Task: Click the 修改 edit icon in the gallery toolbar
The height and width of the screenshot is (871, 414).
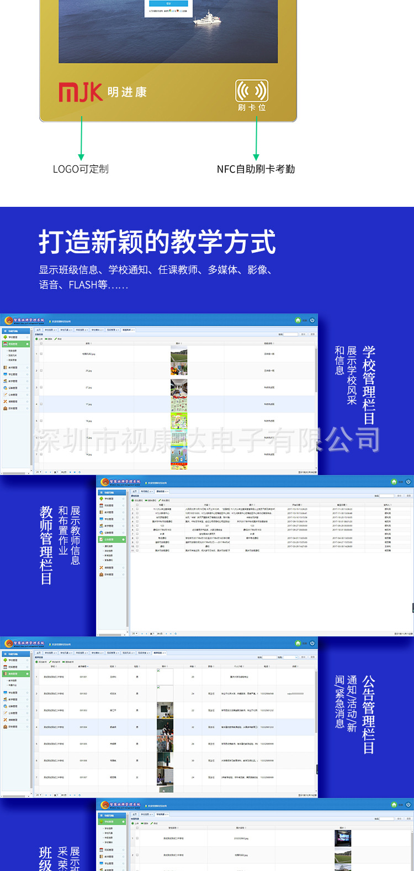Action: pyautogui.click(x=56, y=339)
